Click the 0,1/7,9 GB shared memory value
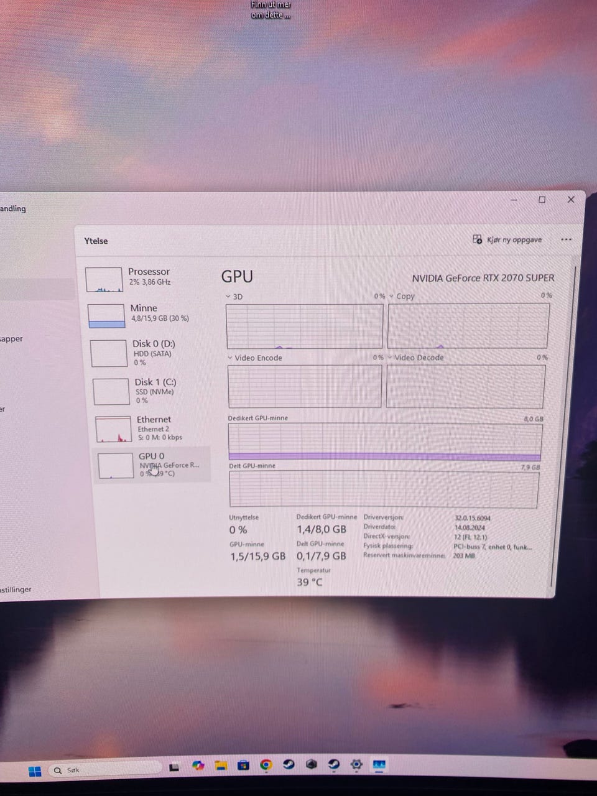This screenshot has width=597, height=796. click(x=322, y=555)
